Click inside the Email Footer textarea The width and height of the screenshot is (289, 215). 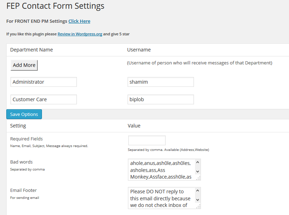coord(161,198)
